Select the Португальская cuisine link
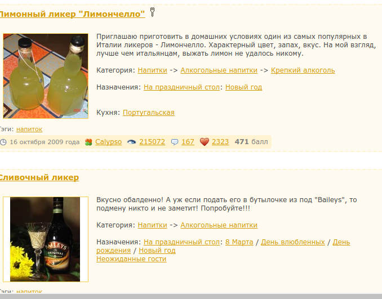Image resolution: width=382 pixels, height=299 pixels. pyautogui.click(x=149, y=113)
